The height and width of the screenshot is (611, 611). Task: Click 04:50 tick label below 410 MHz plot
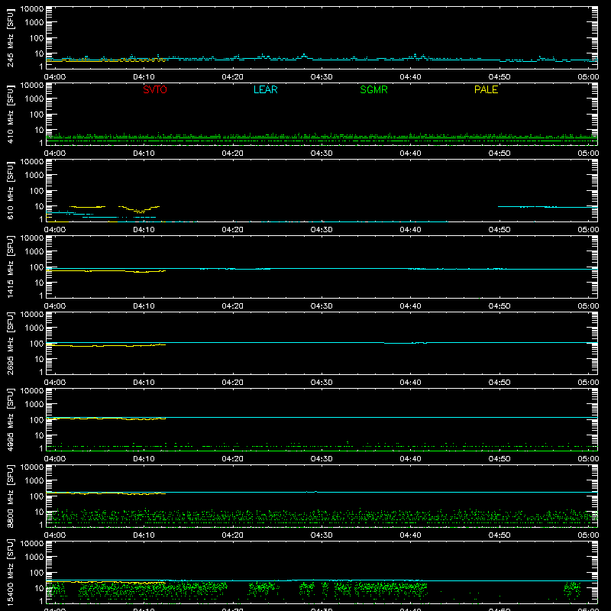coord(499,154)
